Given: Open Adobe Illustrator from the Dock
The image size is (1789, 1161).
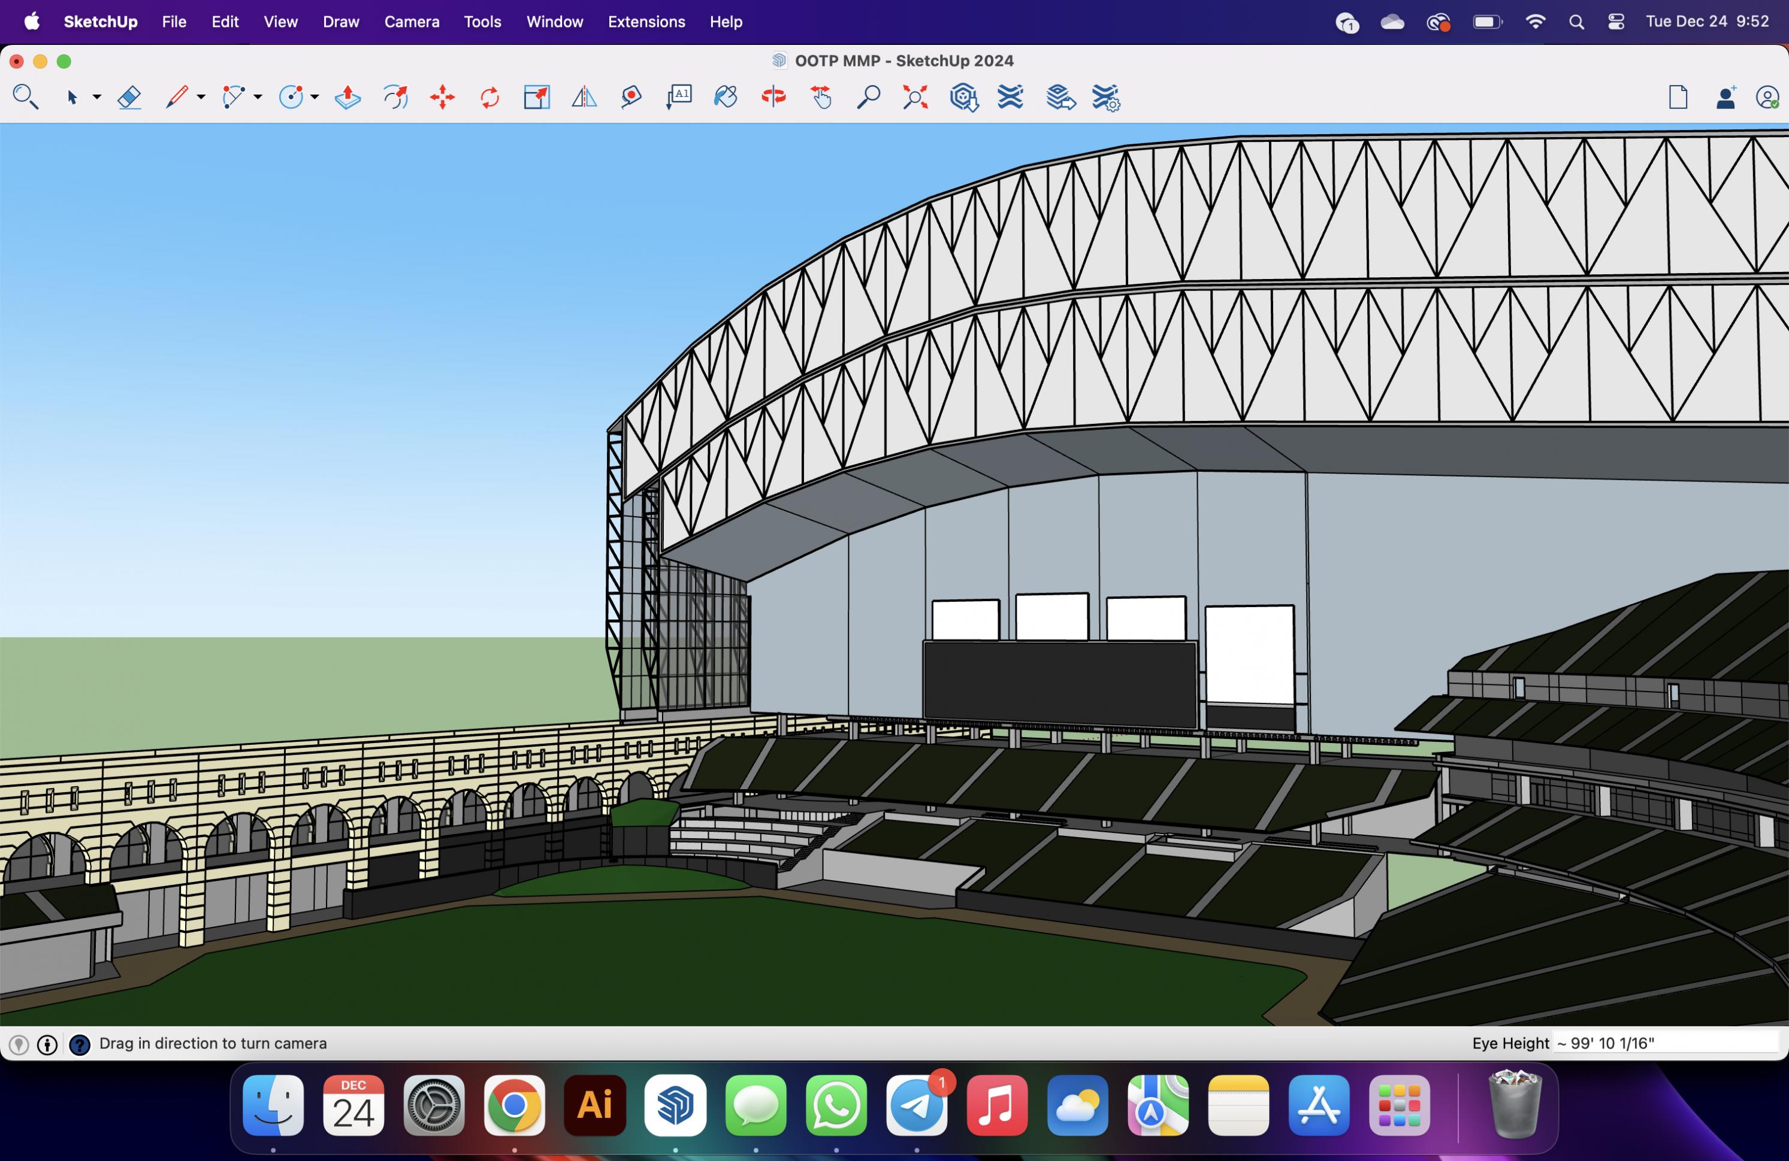Looking at the screenshot, I should point(594,1105).
